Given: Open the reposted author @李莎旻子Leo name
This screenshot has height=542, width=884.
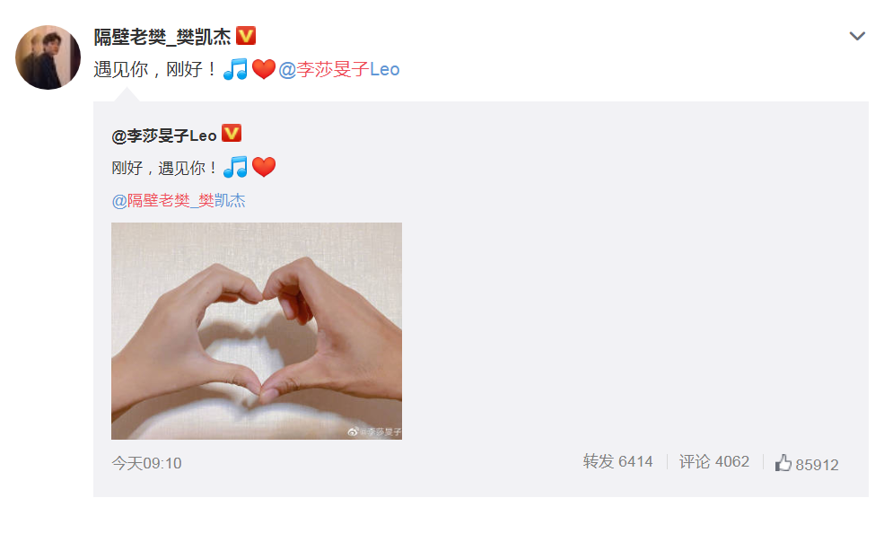Looking at the screenshot, I should click(x=164, y=135).
